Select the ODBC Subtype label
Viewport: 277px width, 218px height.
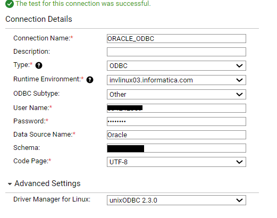point(37,94)
